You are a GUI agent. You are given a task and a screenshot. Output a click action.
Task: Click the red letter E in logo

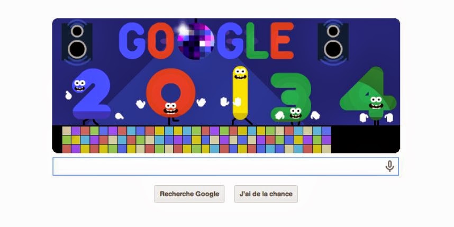pos(283,41)
